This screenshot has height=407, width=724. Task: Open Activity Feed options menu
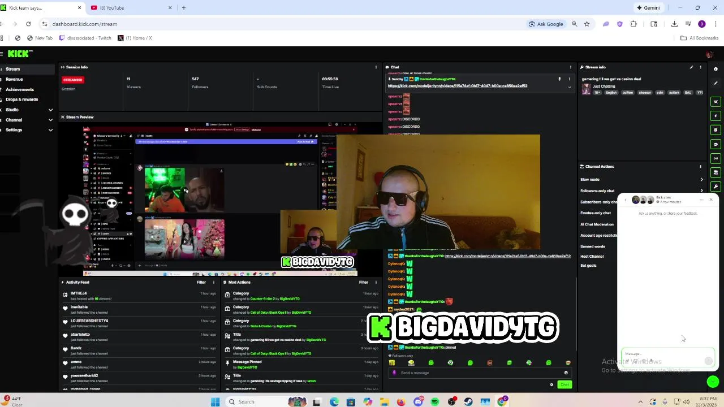pyautogui.click(x=214, y=282)
